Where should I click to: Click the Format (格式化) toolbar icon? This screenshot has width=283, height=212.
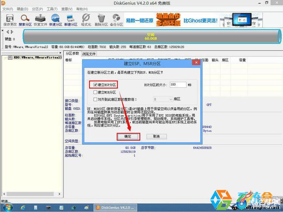pyautogui.click(x=86, y=20)
